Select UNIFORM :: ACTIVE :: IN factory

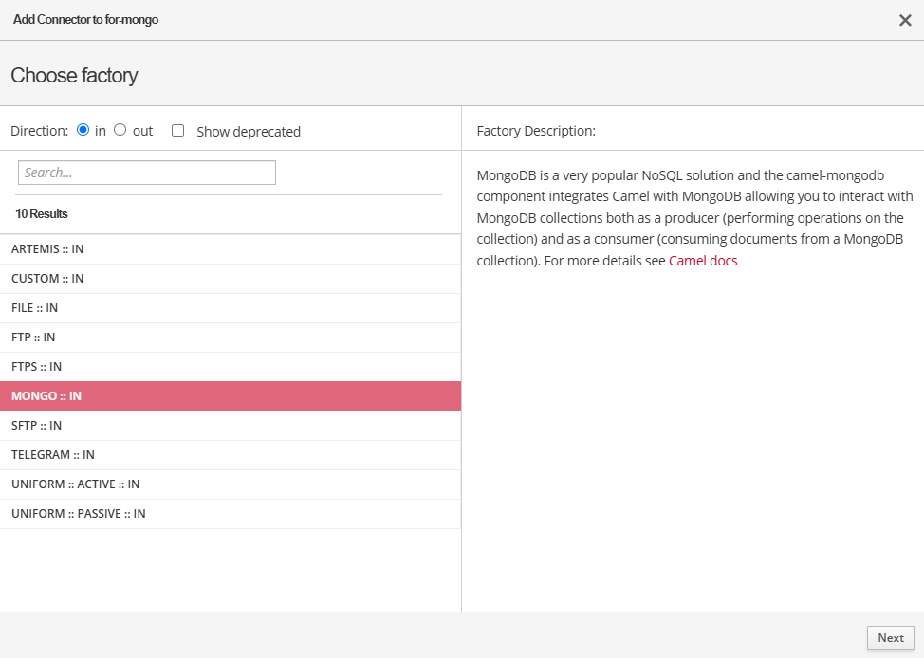tap(76, 484)
